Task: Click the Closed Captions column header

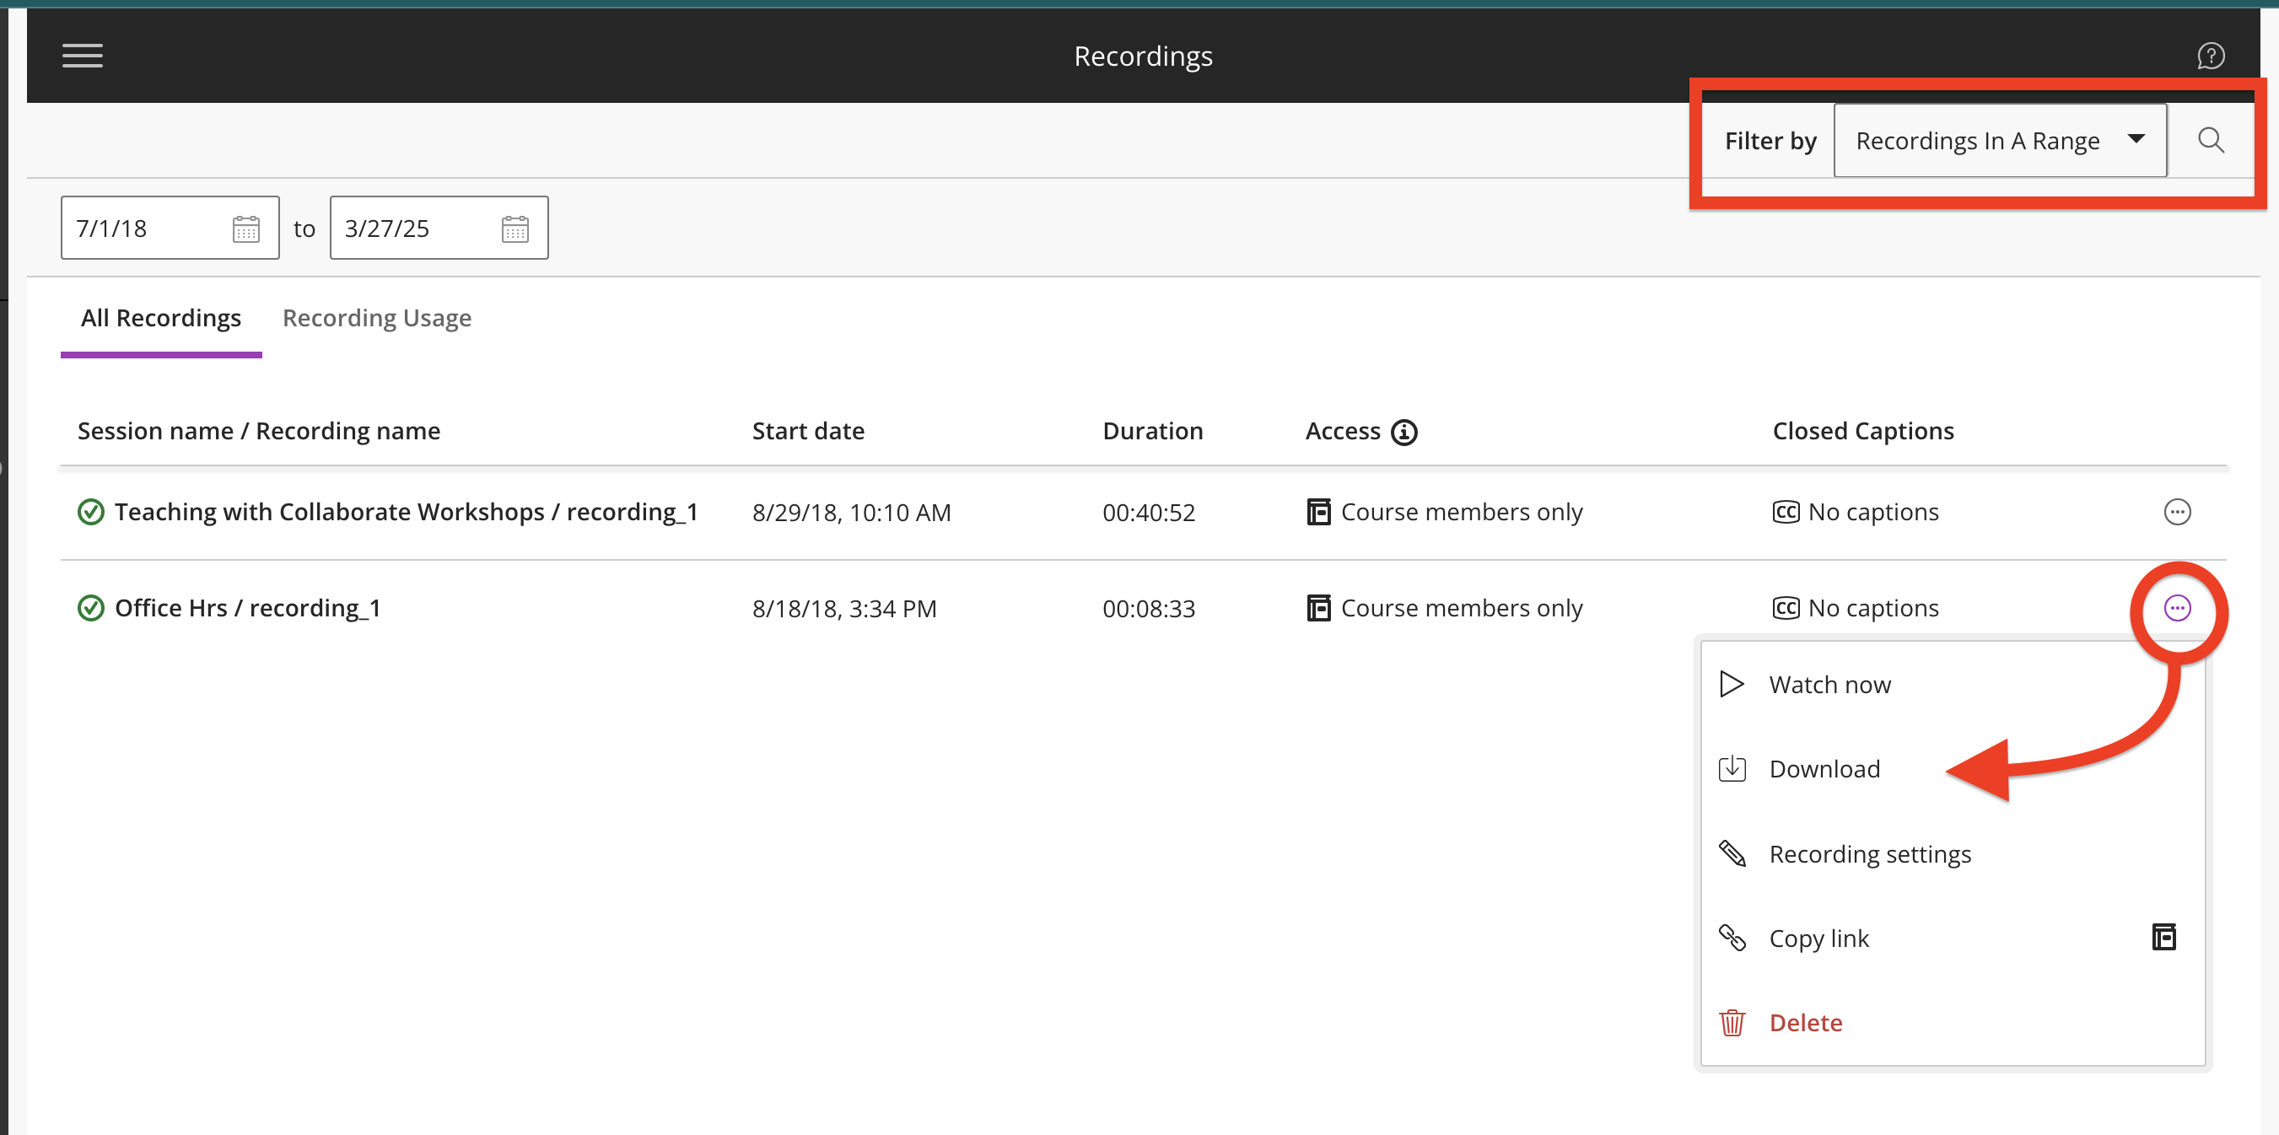Action: (x=1863, y=431)
